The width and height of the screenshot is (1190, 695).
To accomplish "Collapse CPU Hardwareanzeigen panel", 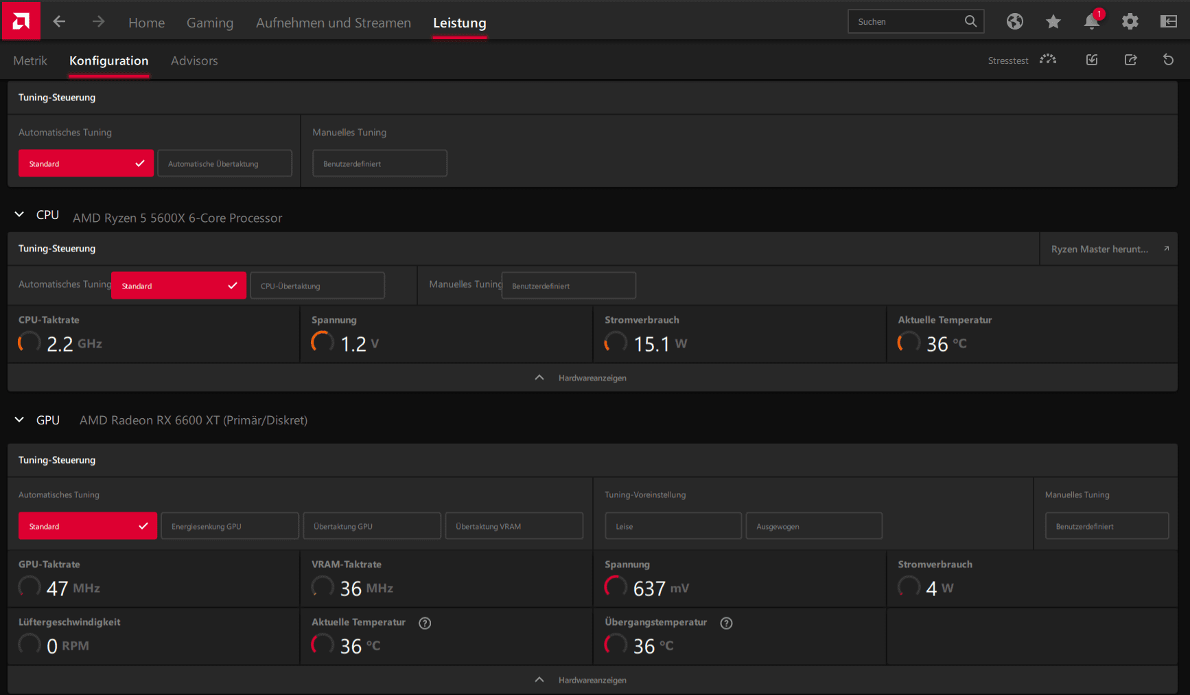I will click(592, 378).
